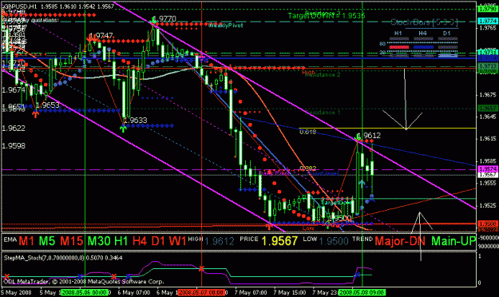
Task: Click the green 1.9790 price axis tag
Action: coord(488,10)
